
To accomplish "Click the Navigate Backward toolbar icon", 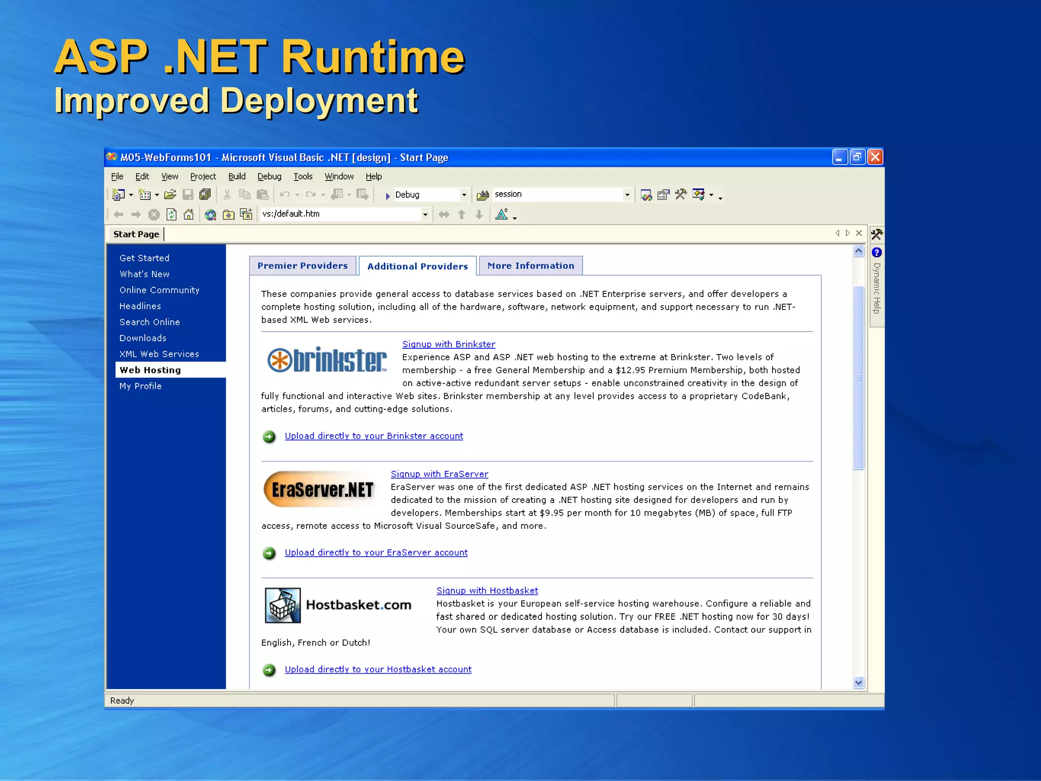I will click(337, 195).
